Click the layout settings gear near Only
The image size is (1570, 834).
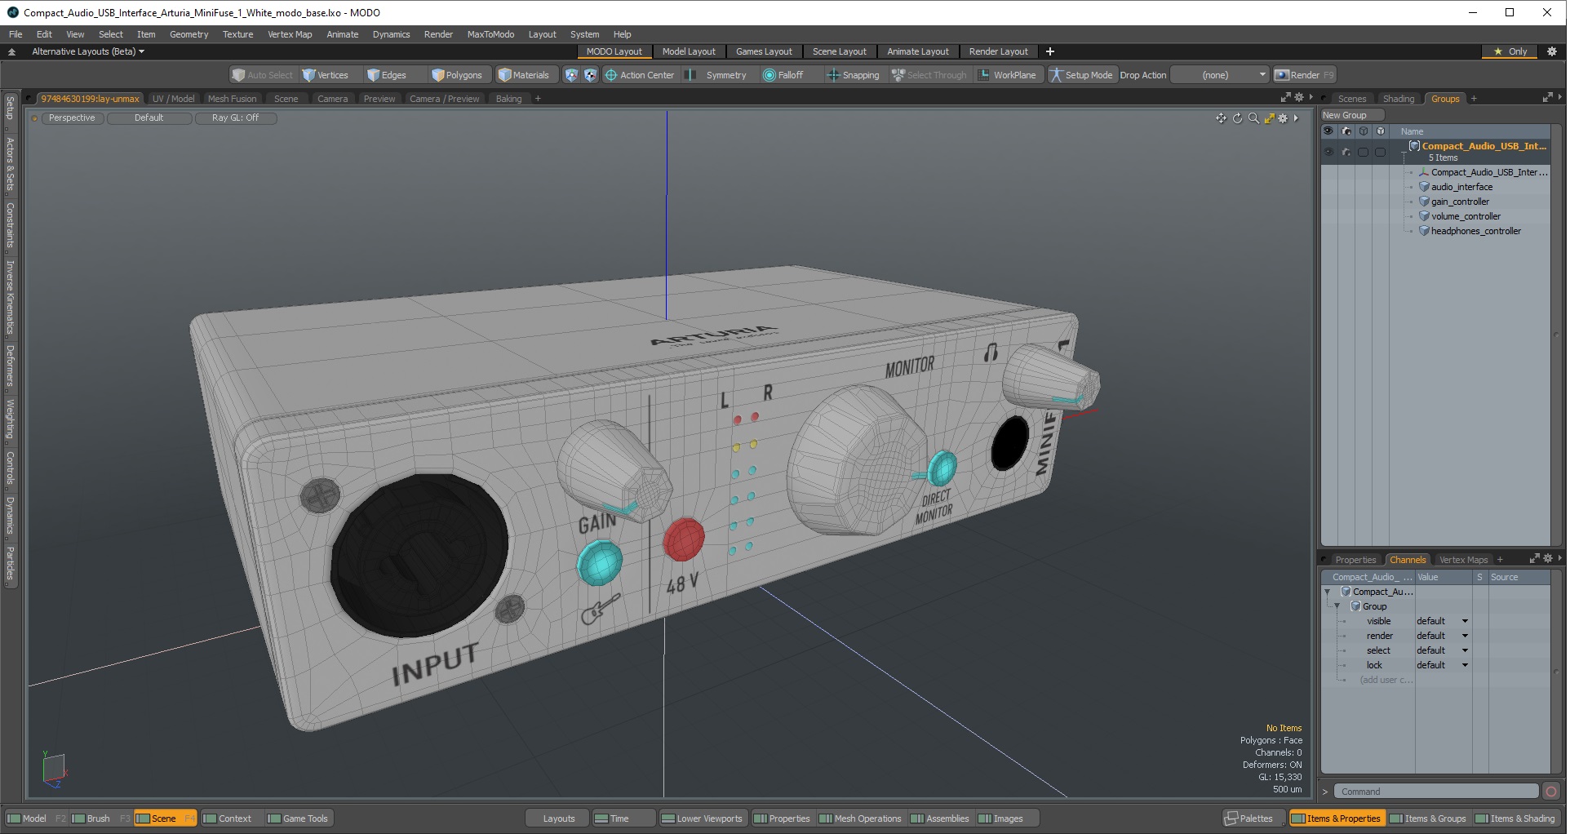(1552, 51)
